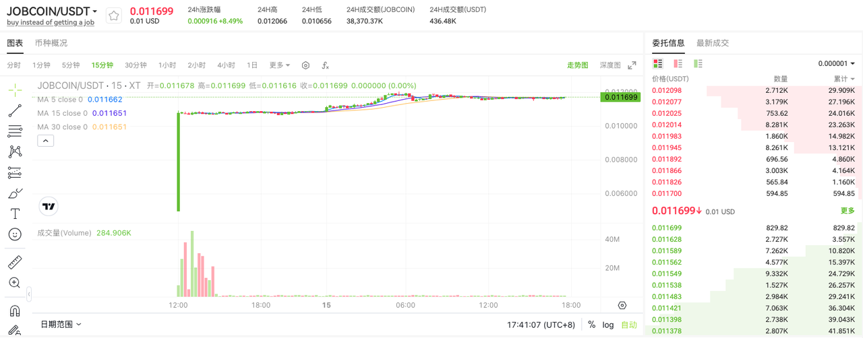Show both buy and sell orders layout
The width and height of the screenshot is (863, 338).
coord(657,63)
